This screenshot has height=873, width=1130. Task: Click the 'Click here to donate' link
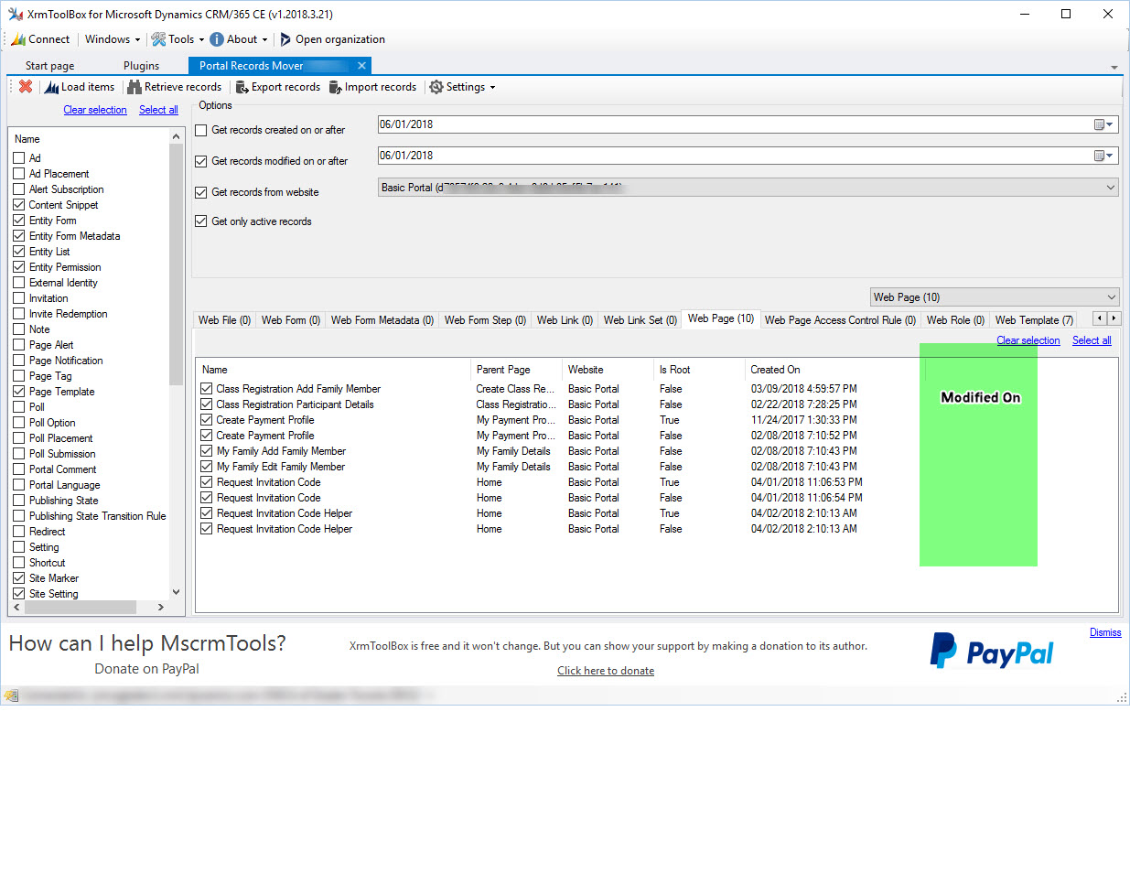coord(606,670)
